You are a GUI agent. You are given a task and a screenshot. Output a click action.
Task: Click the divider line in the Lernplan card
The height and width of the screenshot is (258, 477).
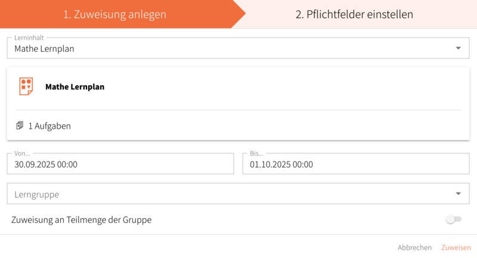[238, 110]
